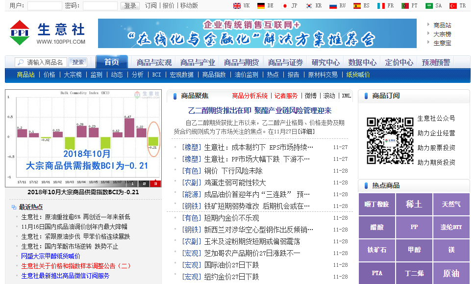Open the 记者服务 link

pos(286,96)
